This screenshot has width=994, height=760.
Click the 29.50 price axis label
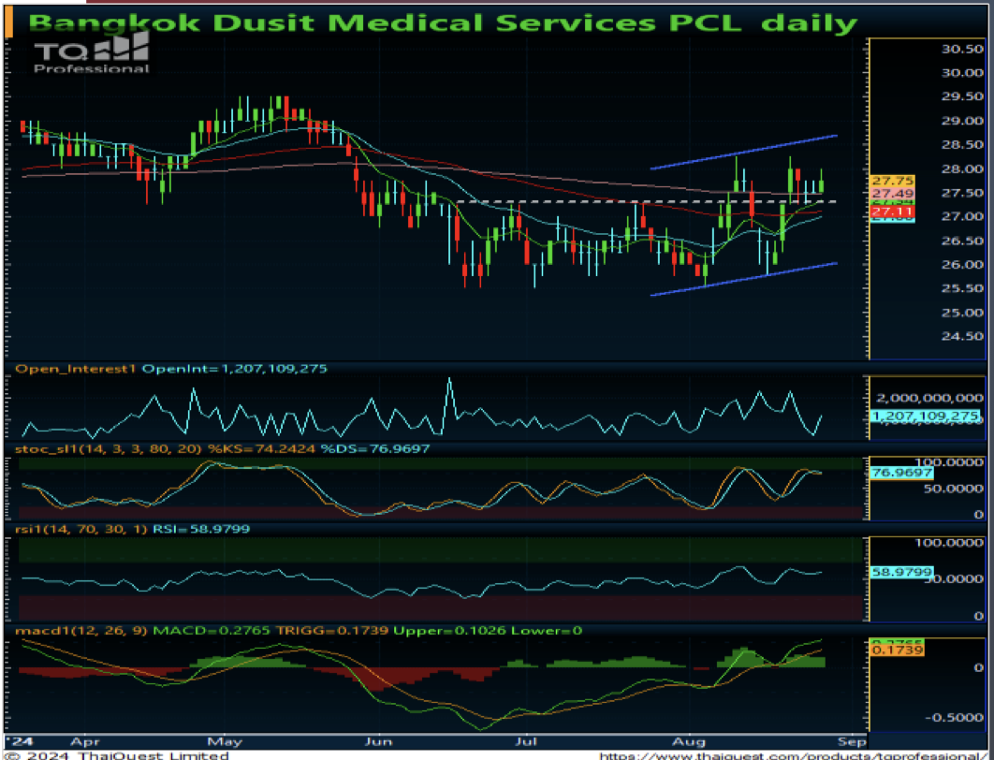(x=961, y=96)
